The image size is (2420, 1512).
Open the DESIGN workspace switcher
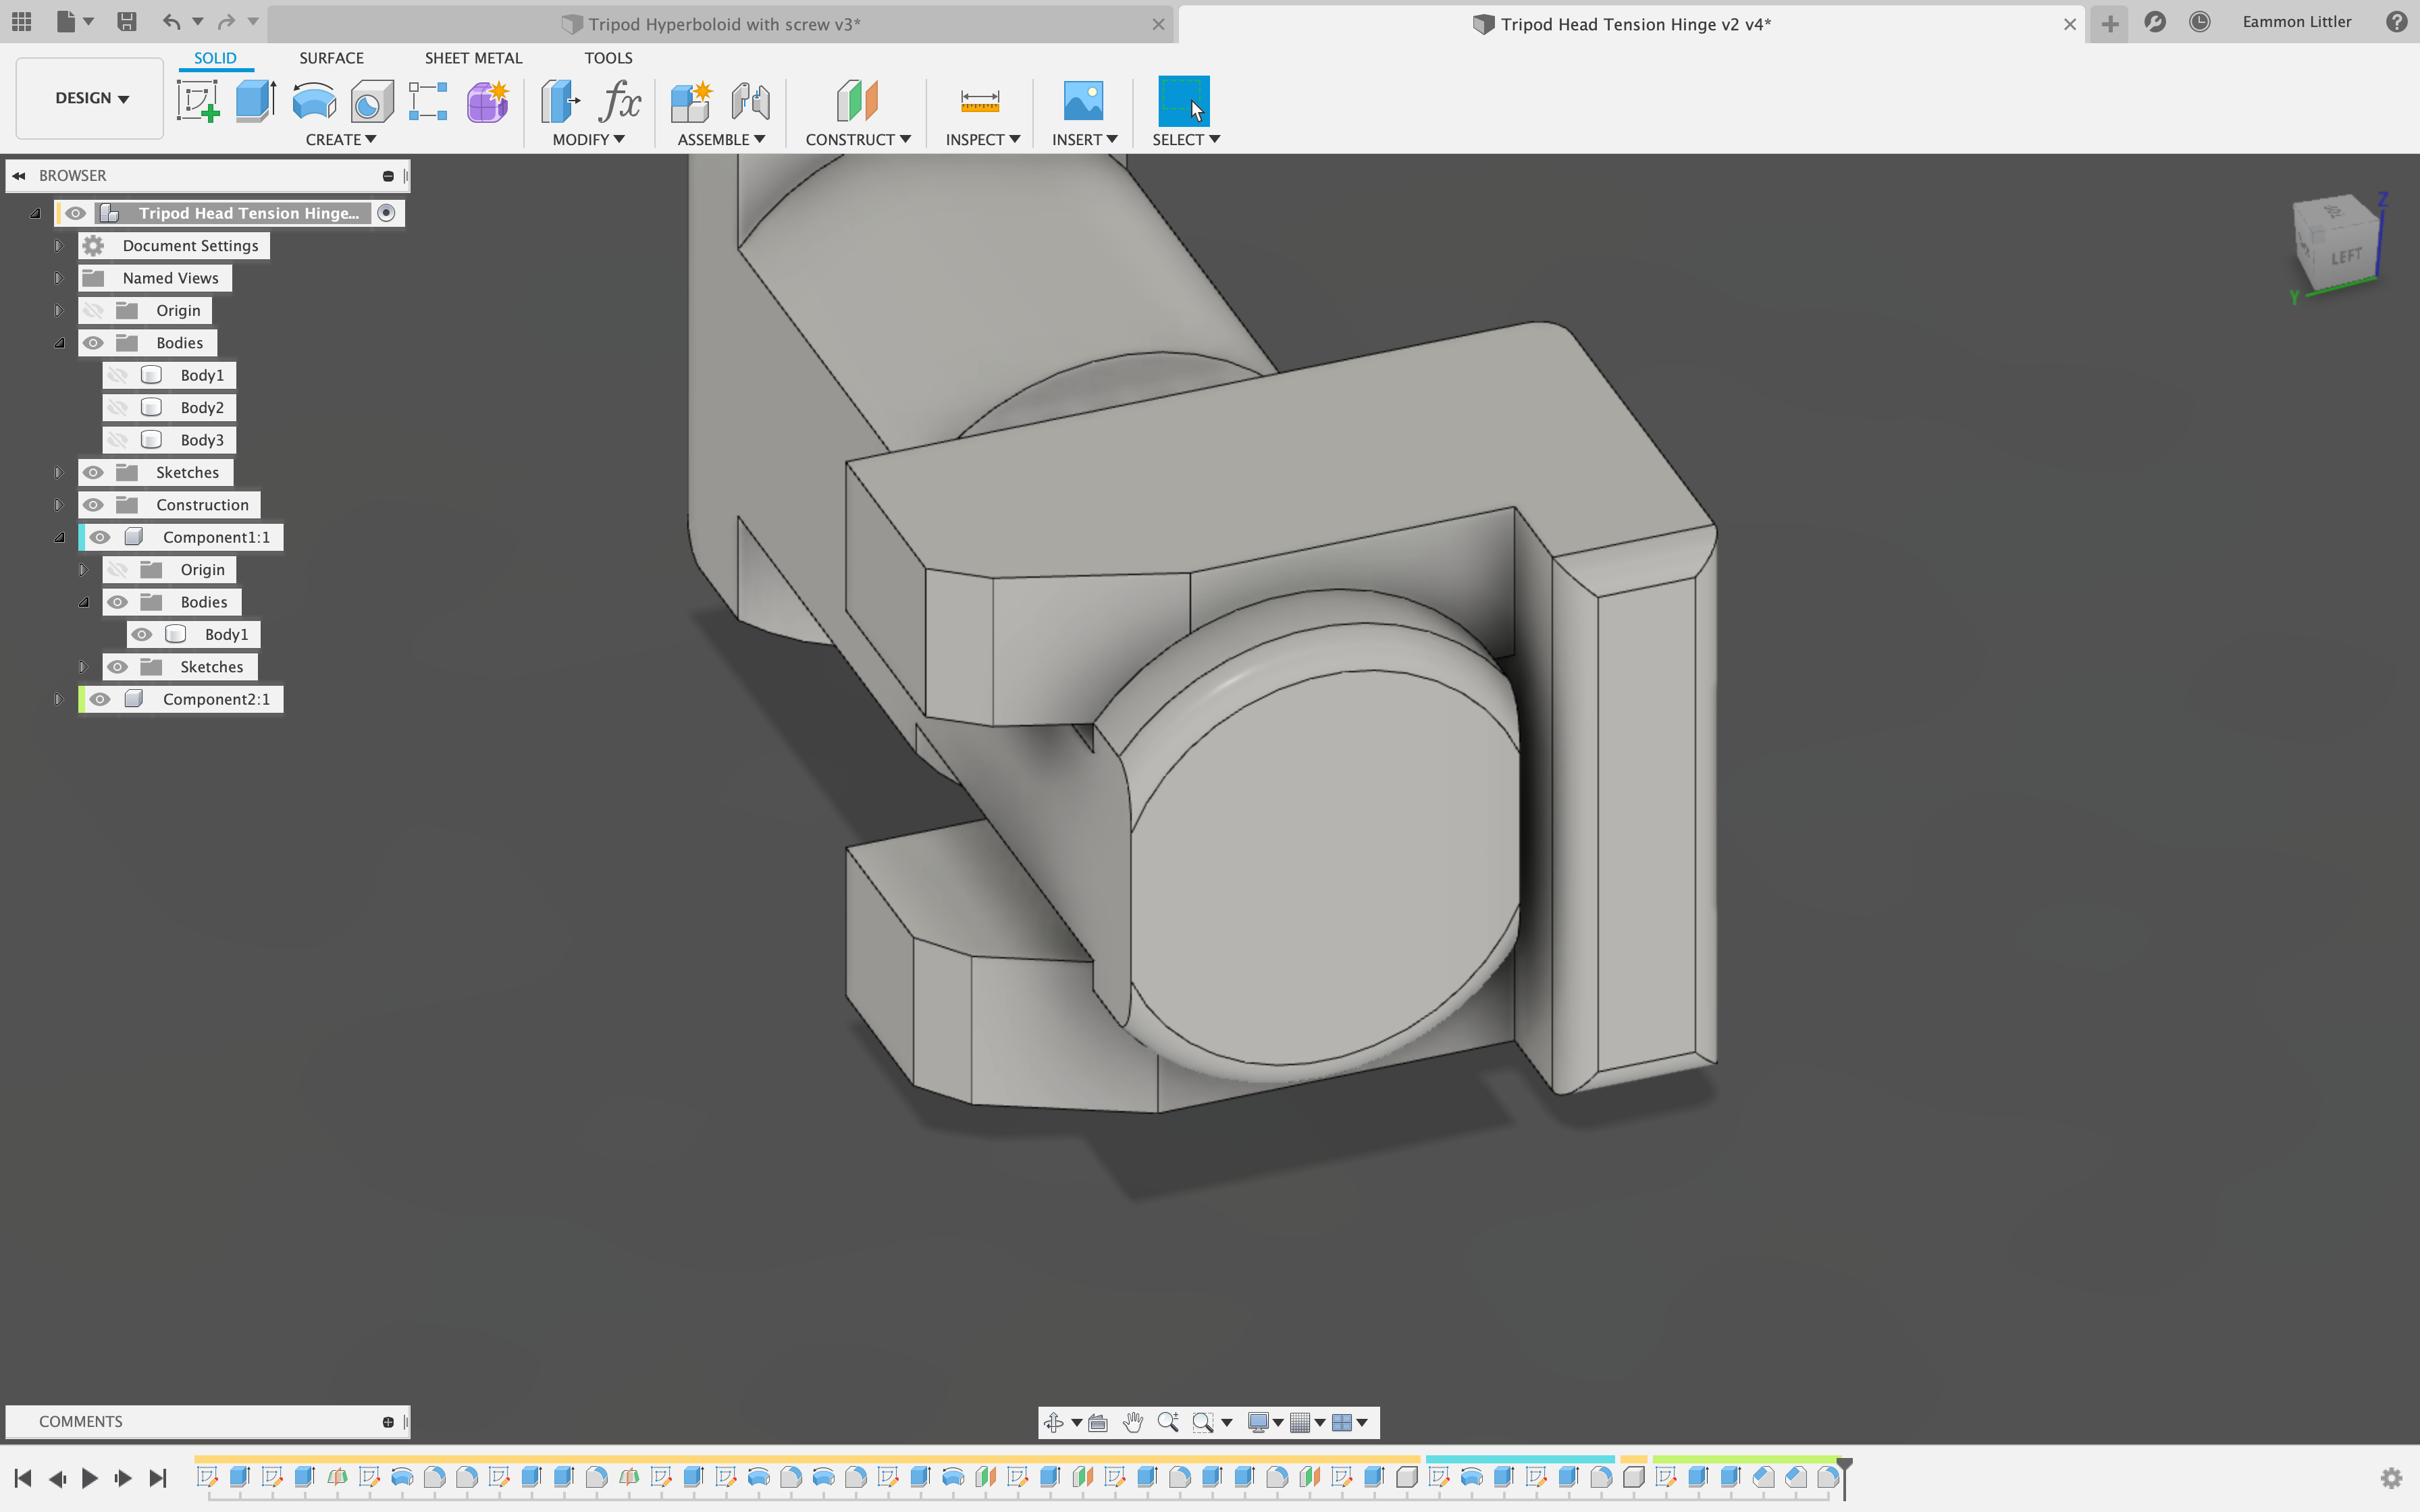coord(88,98)
